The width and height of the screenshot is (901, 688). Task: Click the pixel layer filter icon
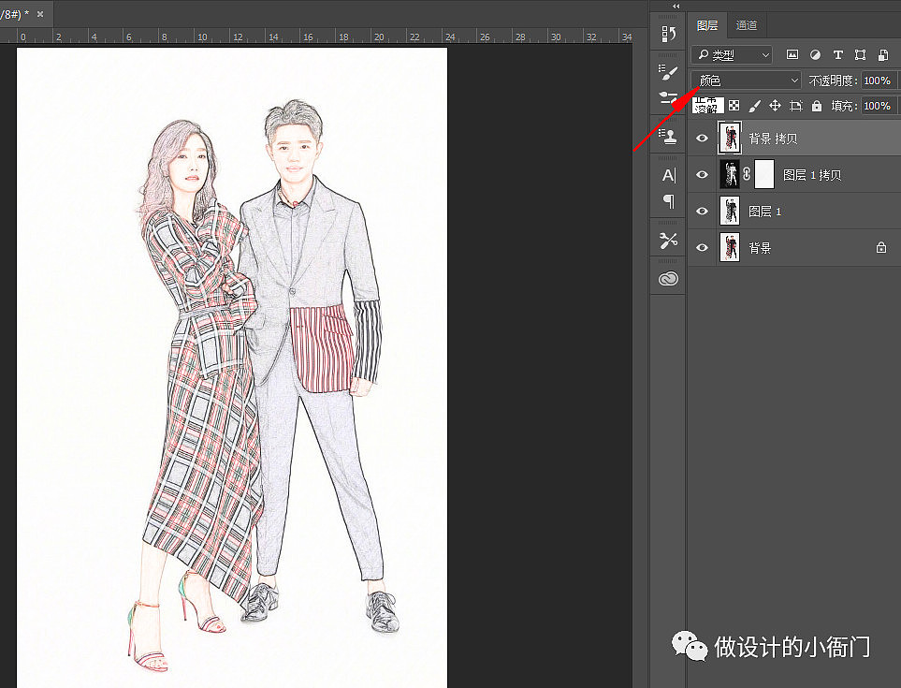coord(792,55)
